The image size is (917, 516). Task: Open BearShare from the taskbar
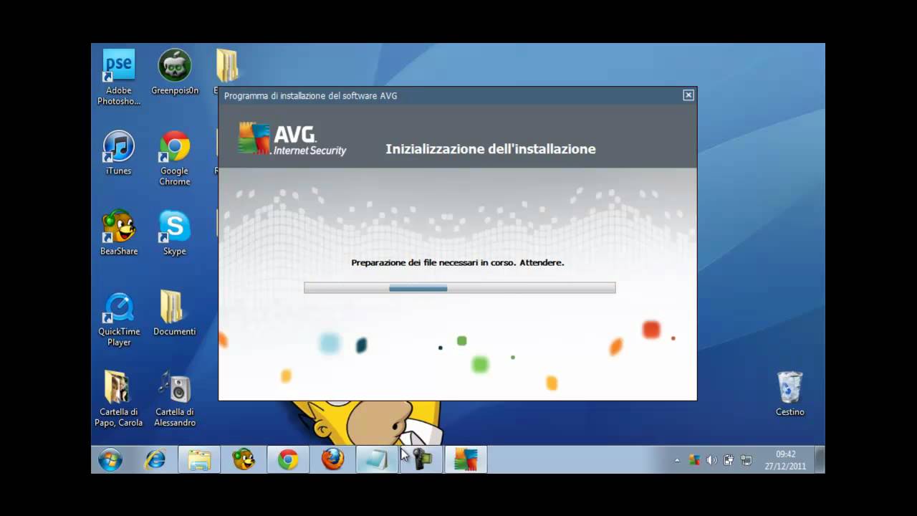pyautogui.click(x=244, y=459)
